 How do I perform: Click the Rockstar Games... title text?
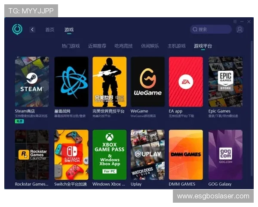coord(31,184)
